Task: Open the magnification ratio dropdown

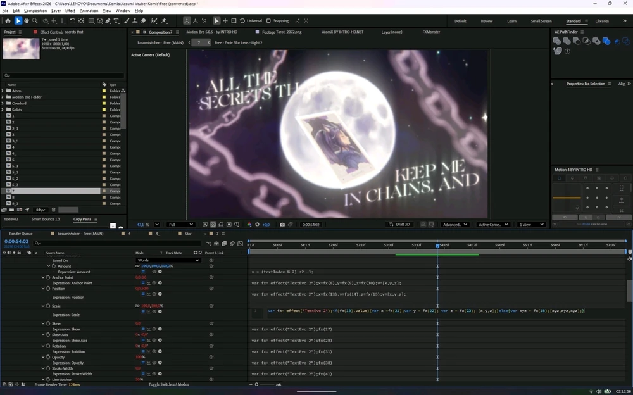Action: (156, 225)
